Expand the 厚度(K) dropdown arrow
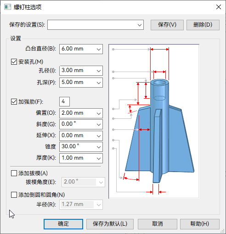Screen dimensions: 226x234 point(99,158)
